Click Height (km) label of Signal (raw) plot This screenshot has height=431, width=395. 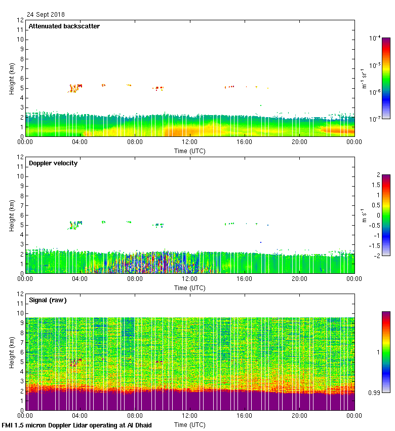click(12, 352)
